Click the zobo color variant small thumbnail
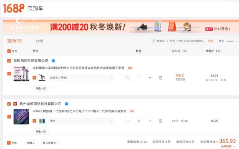 (x=42, y=121)
